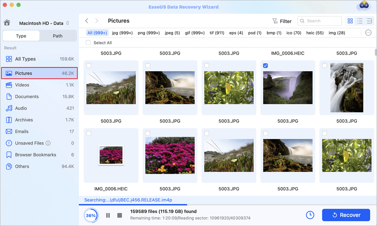
Task: Check the dune grass flower photo, first row
Action: click(89, 65)
